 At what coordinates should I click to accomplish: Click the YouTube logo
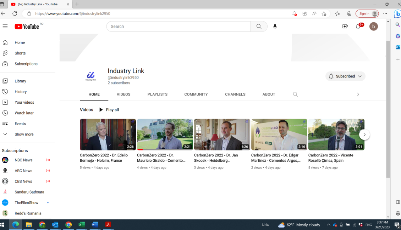[x=27, y=27]
